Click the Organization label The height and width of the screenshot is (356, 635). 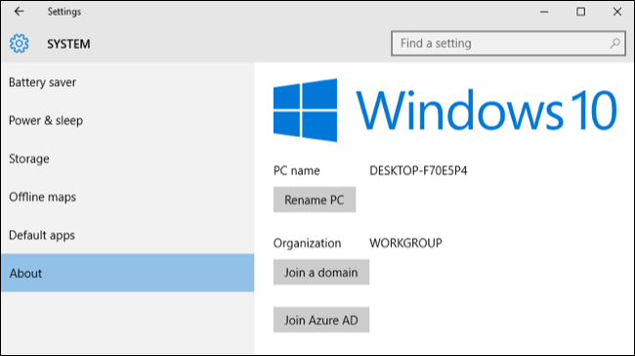click(x=307, y=244)
